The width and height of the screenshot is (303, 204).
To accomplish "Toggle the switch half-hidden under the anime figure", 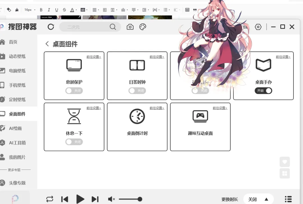I will (x=200, y=91).
